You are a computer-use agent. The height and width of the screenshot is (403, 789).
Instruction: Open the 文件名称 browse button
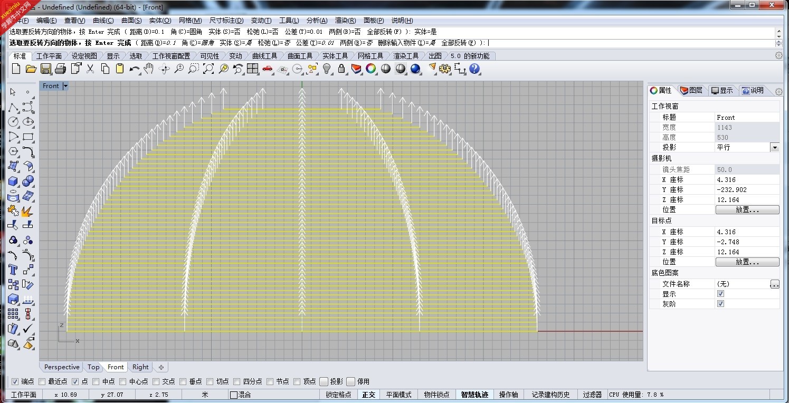pyautogui.click(x=774, y=284)
